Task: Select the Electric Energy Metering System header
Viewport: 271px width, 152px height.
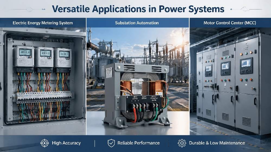Action: (43, 23)
